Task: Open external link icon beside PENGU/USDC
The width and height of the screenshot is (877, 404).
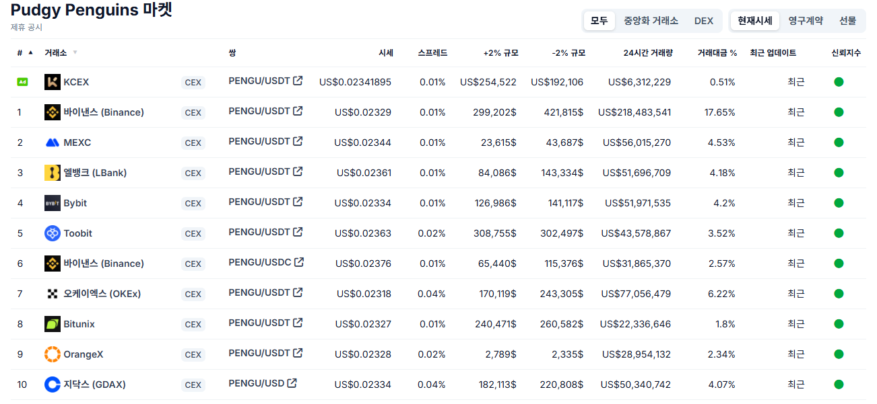Action: (x=299, y=262)
